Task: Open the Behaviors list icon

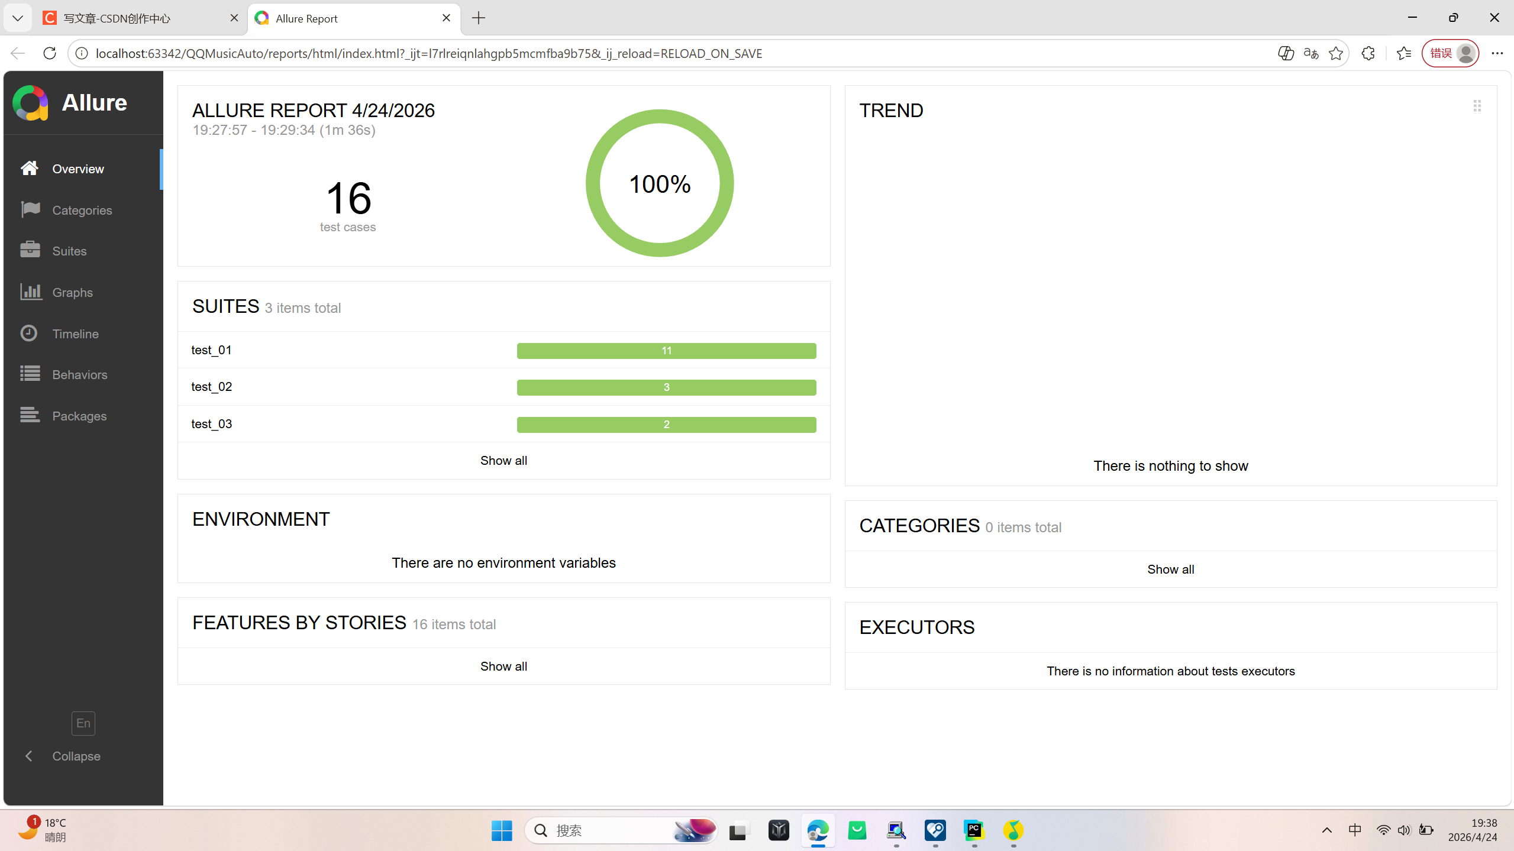Action: click(x=30, y=374)
